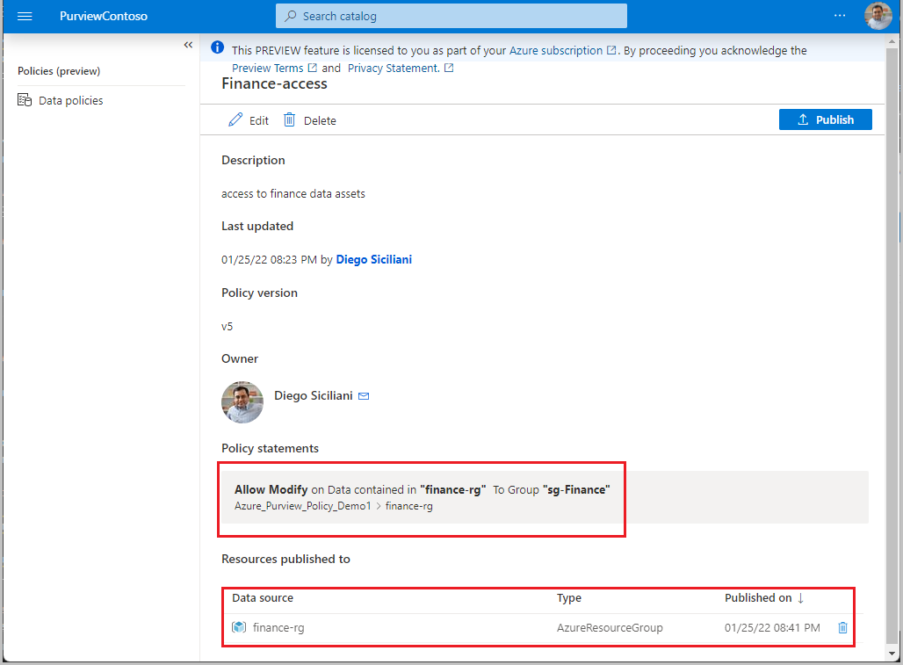This screenshot has height=665, width=903.
Task: Delete the finance-rg published resource via trash icon
Action: click(842, 627)
